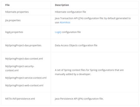Open the Atomikos link
140x107 pixels.
point(65,22)
